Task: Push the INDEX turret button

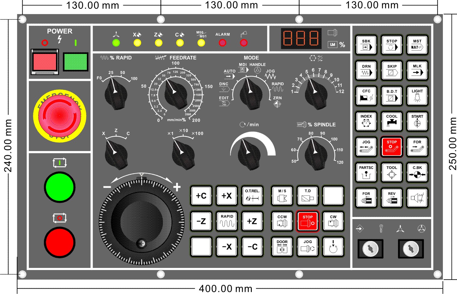Action: (x=366, y=121)
